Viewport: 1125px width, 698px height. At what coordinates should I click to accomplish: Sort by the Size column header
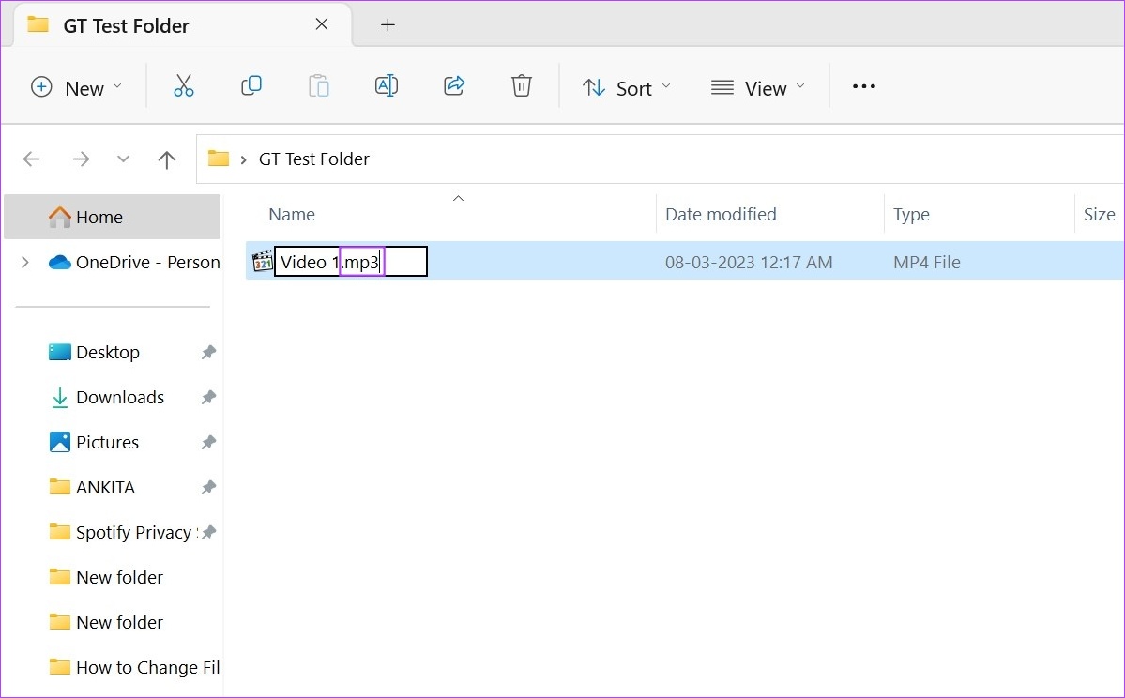point(1099,215)
